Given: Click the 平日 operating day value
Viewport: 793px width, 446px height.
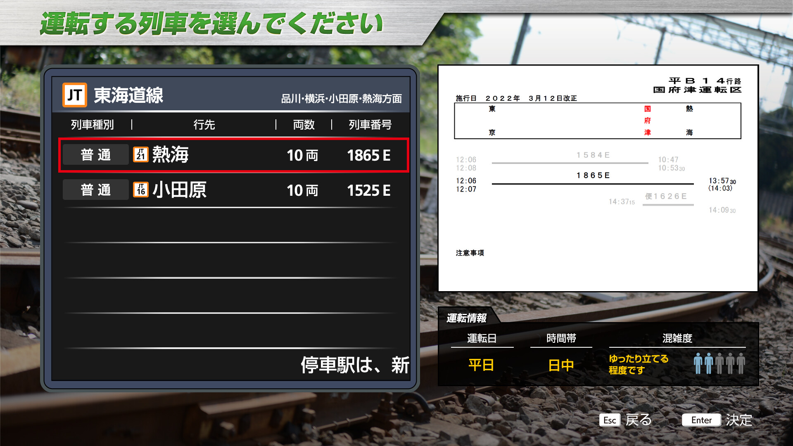Looking at the screenshot, I should [481, 365].
